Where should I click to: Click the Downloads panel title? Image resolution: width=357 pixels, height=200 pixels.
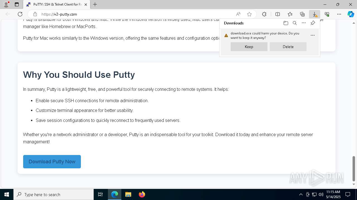pyautogui.click(x=234, y=23)
